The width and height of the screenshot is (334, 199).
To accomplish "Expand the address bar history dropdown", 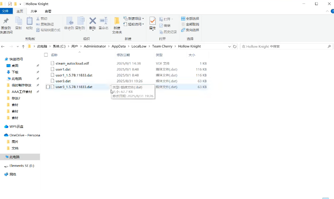I will click(x=229, y=46).
